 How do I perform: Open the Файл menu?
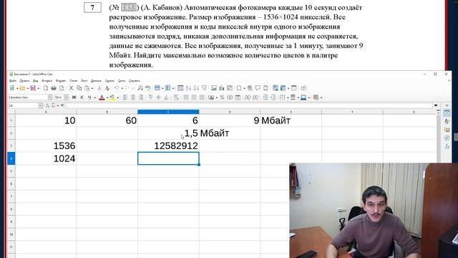tap(13, 81)
